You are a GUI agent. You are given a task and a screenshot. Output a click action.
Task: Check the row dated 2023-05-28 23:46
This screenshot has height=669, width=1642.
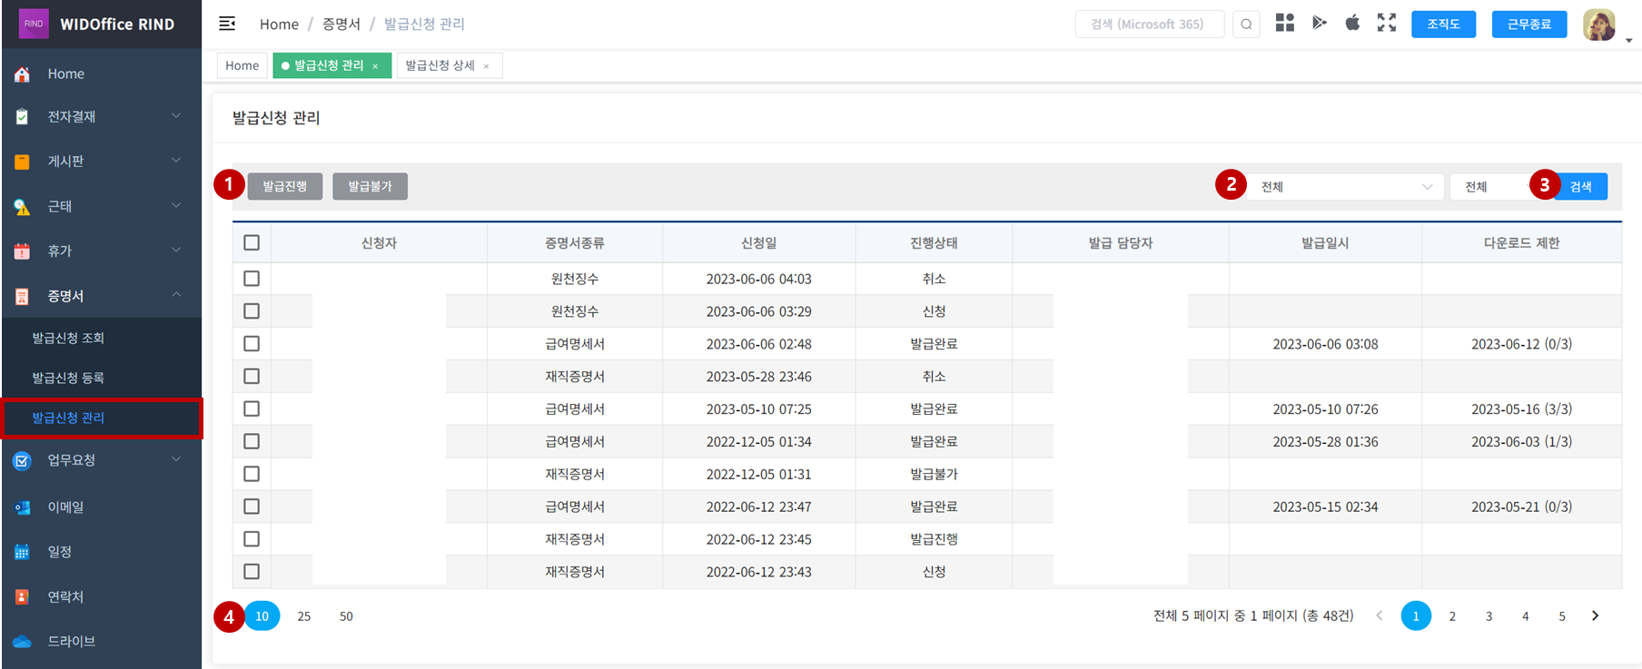coord(252,376)
